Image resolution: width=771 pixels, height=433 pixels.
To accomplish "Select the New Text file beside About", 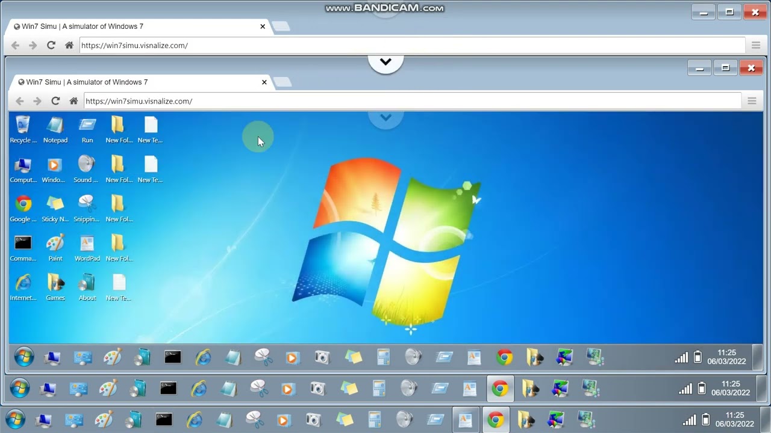I will pos(119,287).
